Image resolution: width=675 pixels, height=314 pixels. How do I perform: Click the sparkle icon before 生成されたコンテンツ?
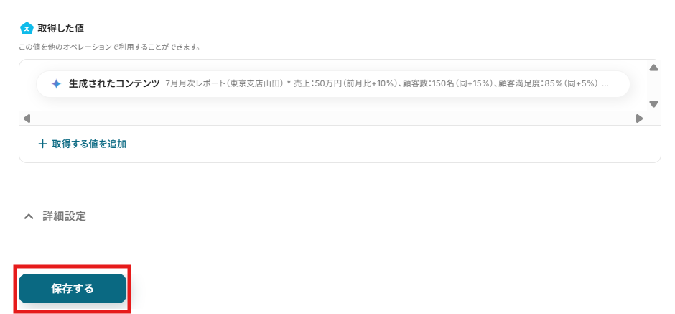click(x=57, y=83)
